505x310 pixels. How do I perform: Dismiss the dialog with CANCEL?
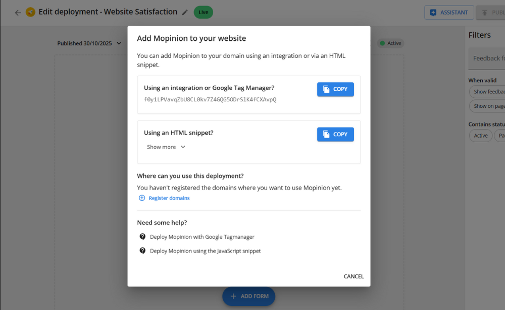pyautogui.click(x=353, y=276)
